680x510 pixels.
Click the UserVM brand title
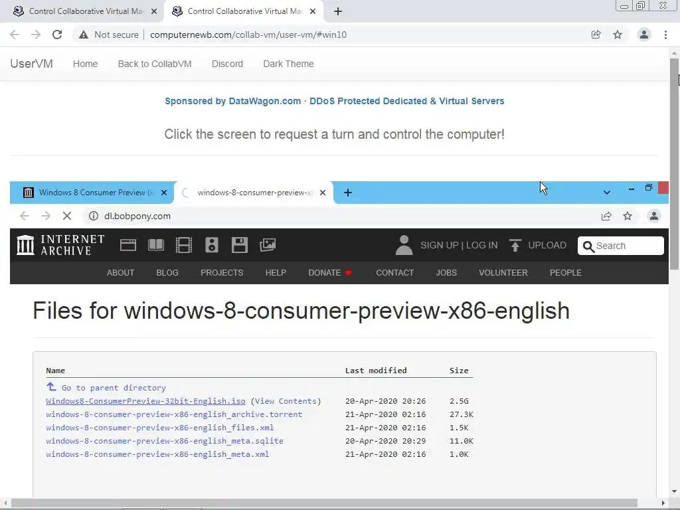(x=32, y=64)
